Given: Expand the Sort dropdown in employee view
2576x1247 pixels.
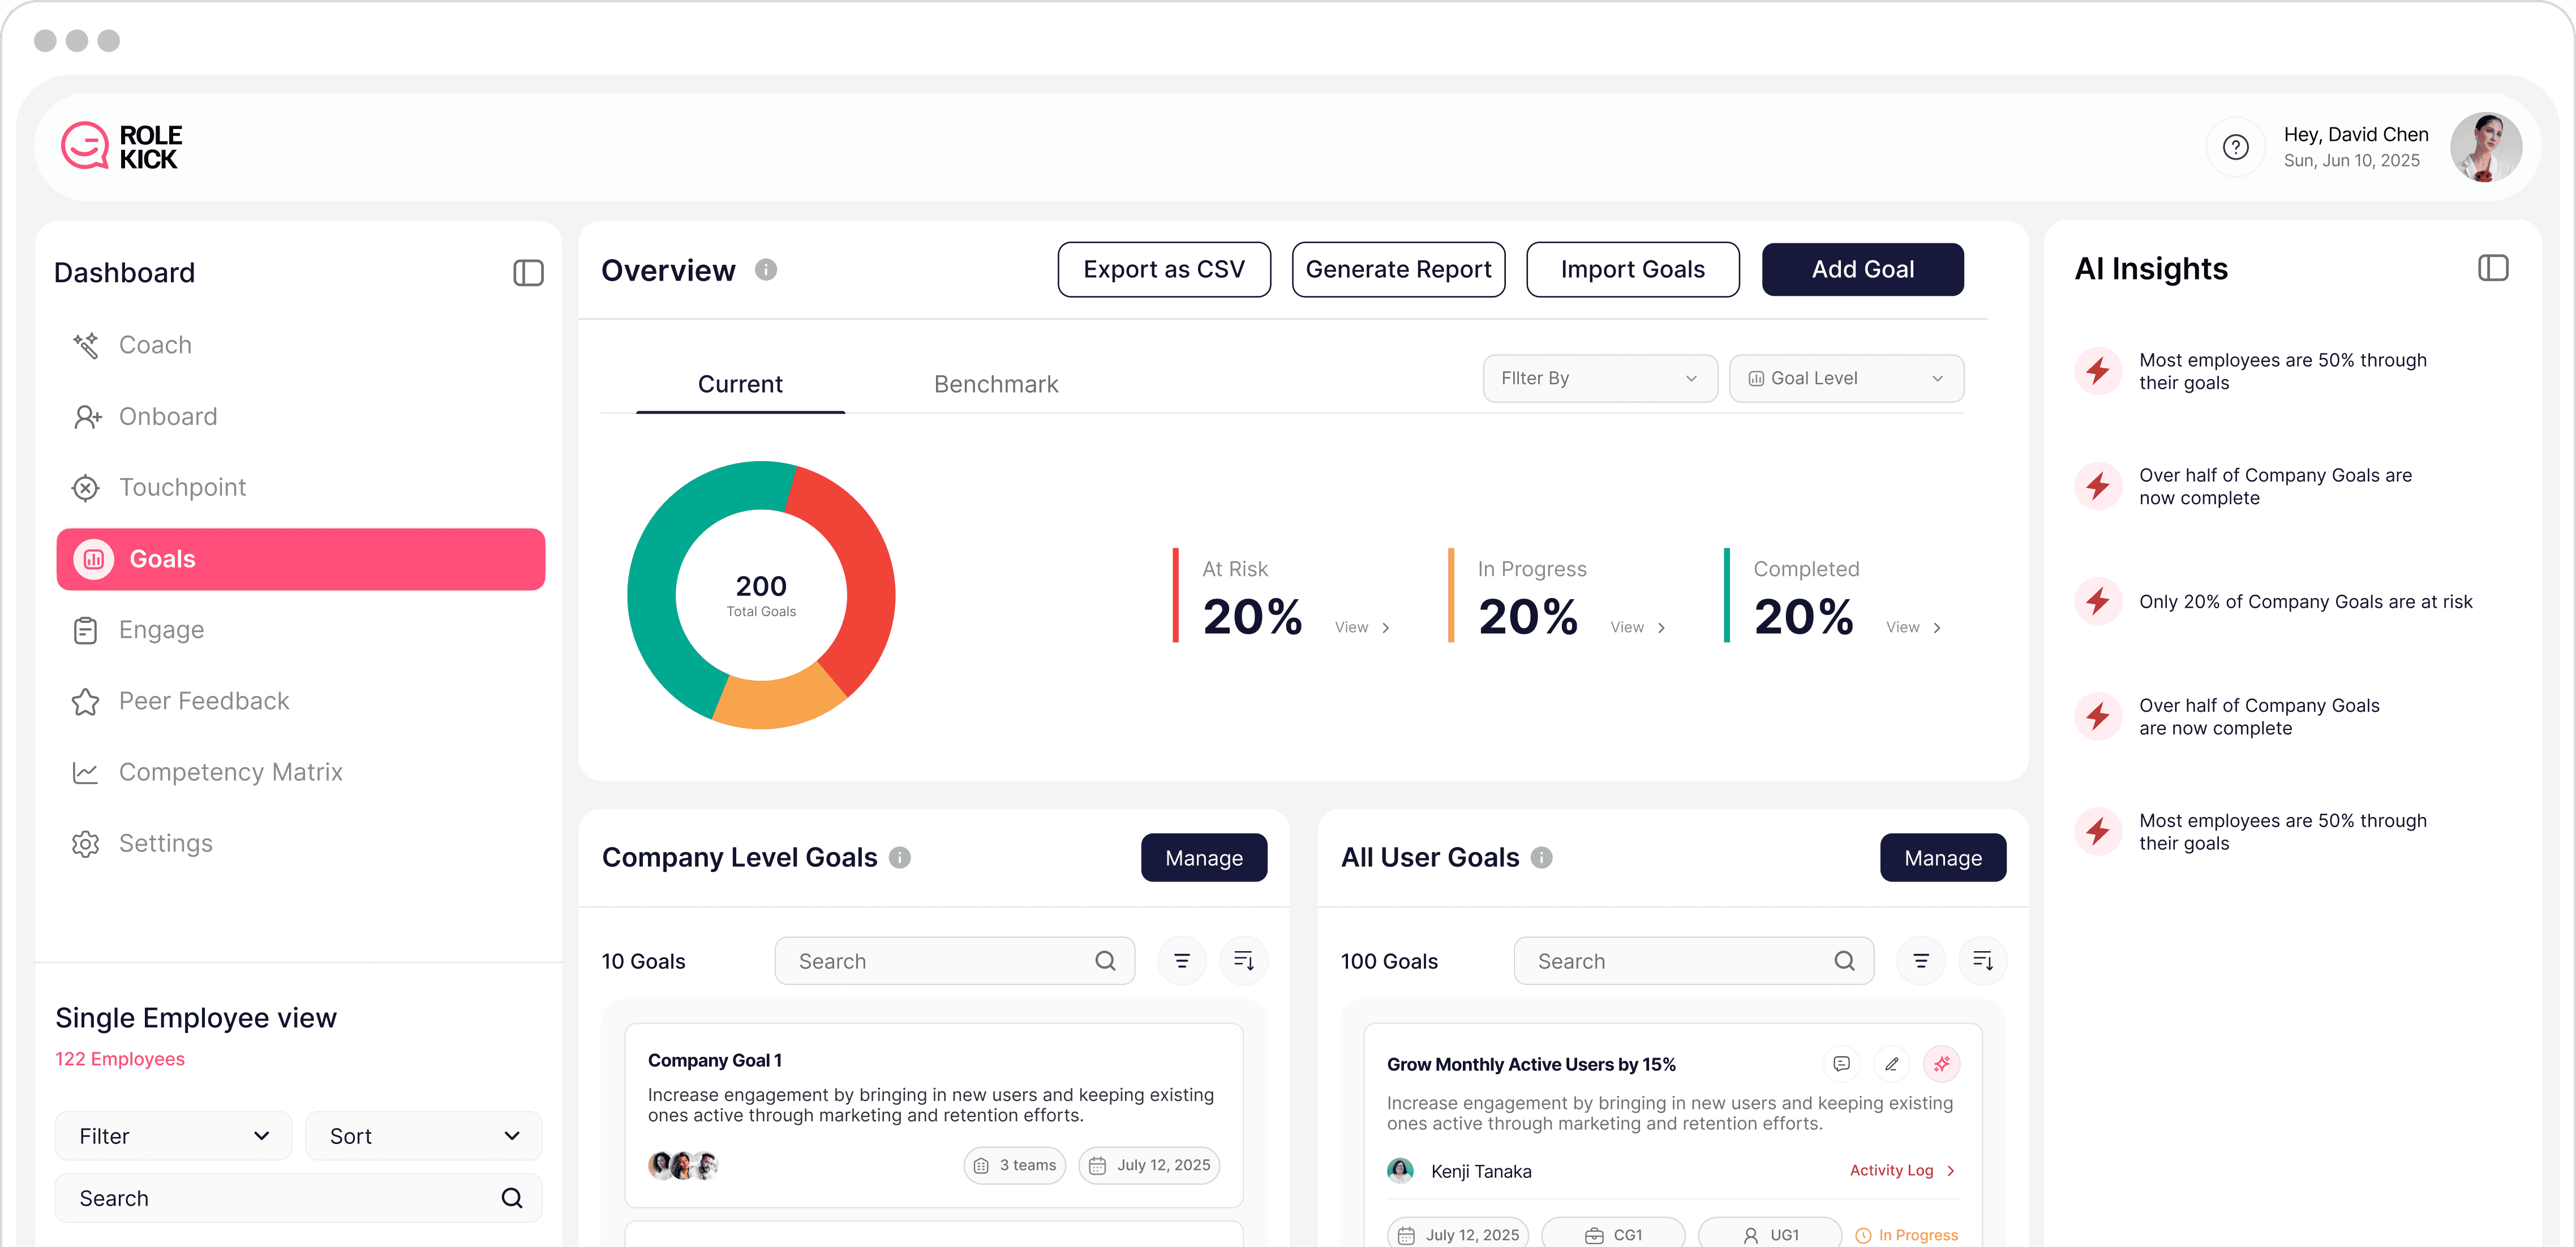Looking at the screenshot, I should 424,1136.
